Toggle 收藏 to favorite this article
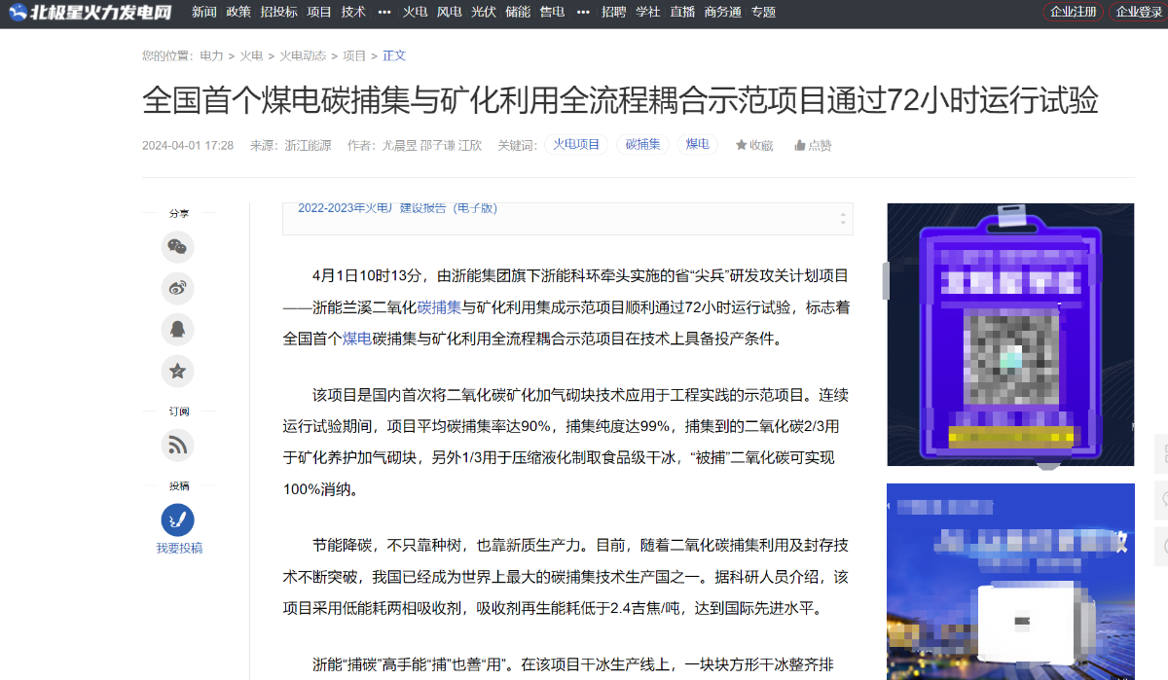Image resolution: width=1168 pixels, height=680 pixels. tap(754, 146)
